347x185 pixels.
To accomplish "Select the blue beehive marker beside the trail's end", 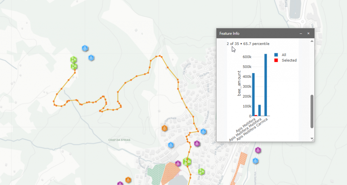I will tap(203, 132).
